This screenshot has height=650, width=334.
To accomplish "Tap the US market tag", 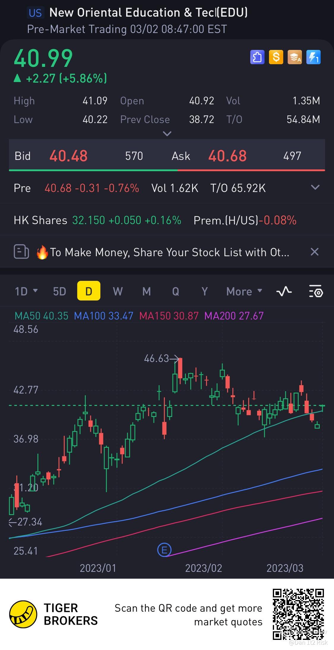I will tap(35, 13).
